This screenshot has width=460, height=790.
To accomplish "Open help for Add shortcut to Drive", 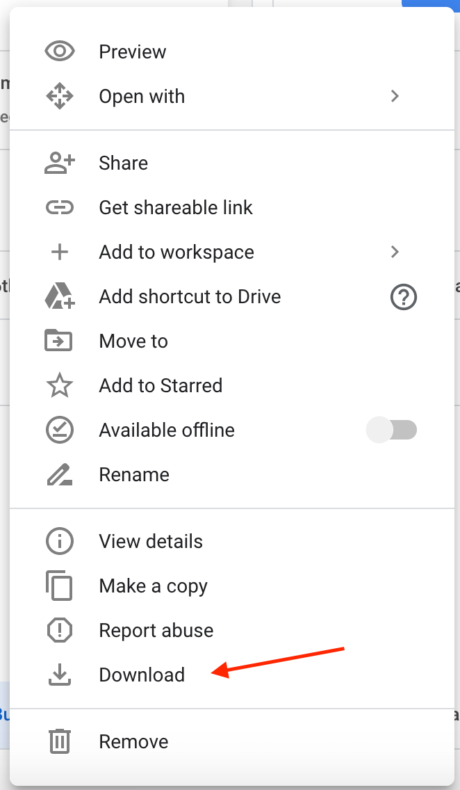I will pos(404,297).
